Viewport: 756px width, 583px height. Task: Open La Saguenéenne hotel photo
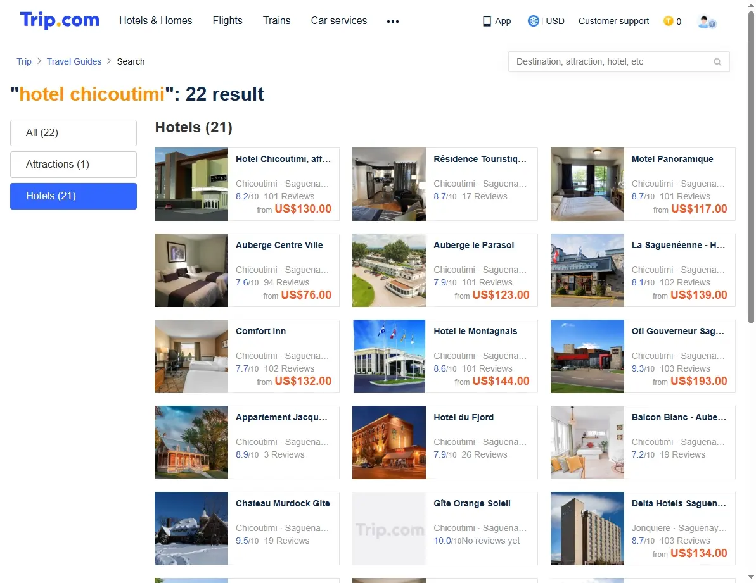tap(587, 270)
